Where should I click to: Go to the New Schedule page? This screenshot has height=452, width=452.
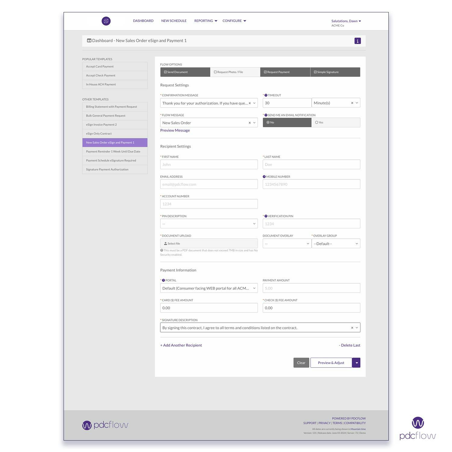[174, 21]
